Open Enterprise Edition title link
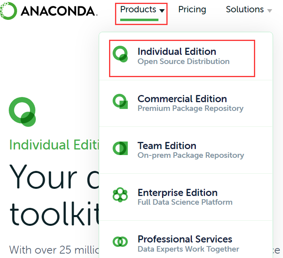Viewport: 283px width, 258px height. [178, 193]
